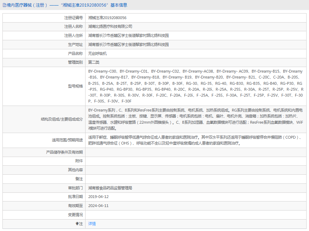Click the label 注册人名称
The image size is (309, 231).
tap(73, 26)
